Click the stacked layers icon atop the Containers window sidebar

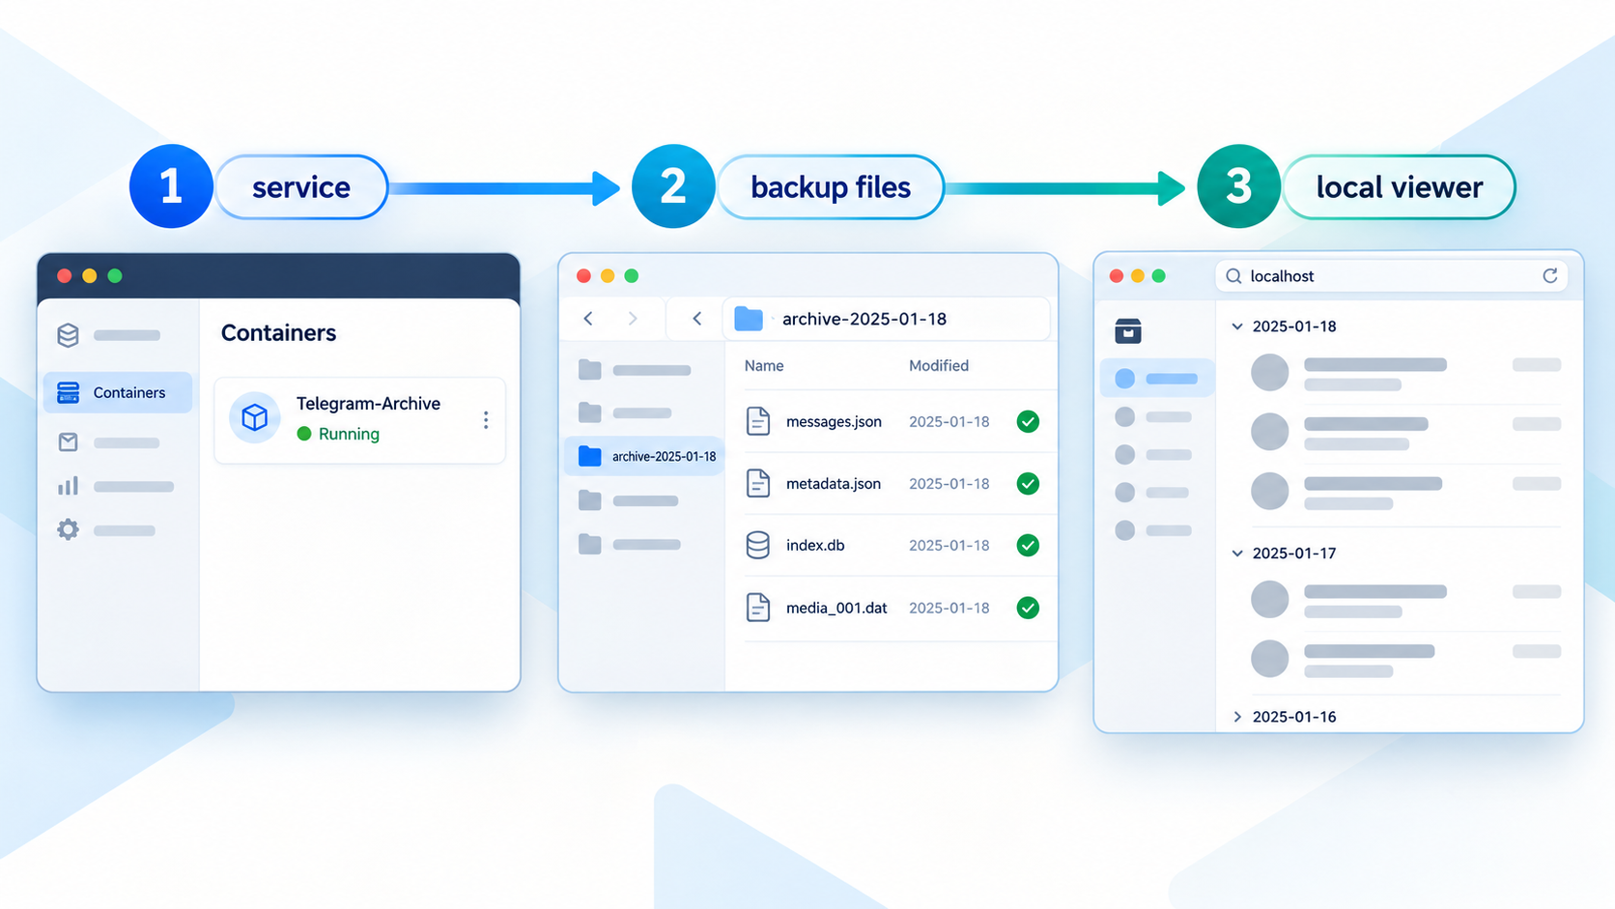tap(68, 335)
